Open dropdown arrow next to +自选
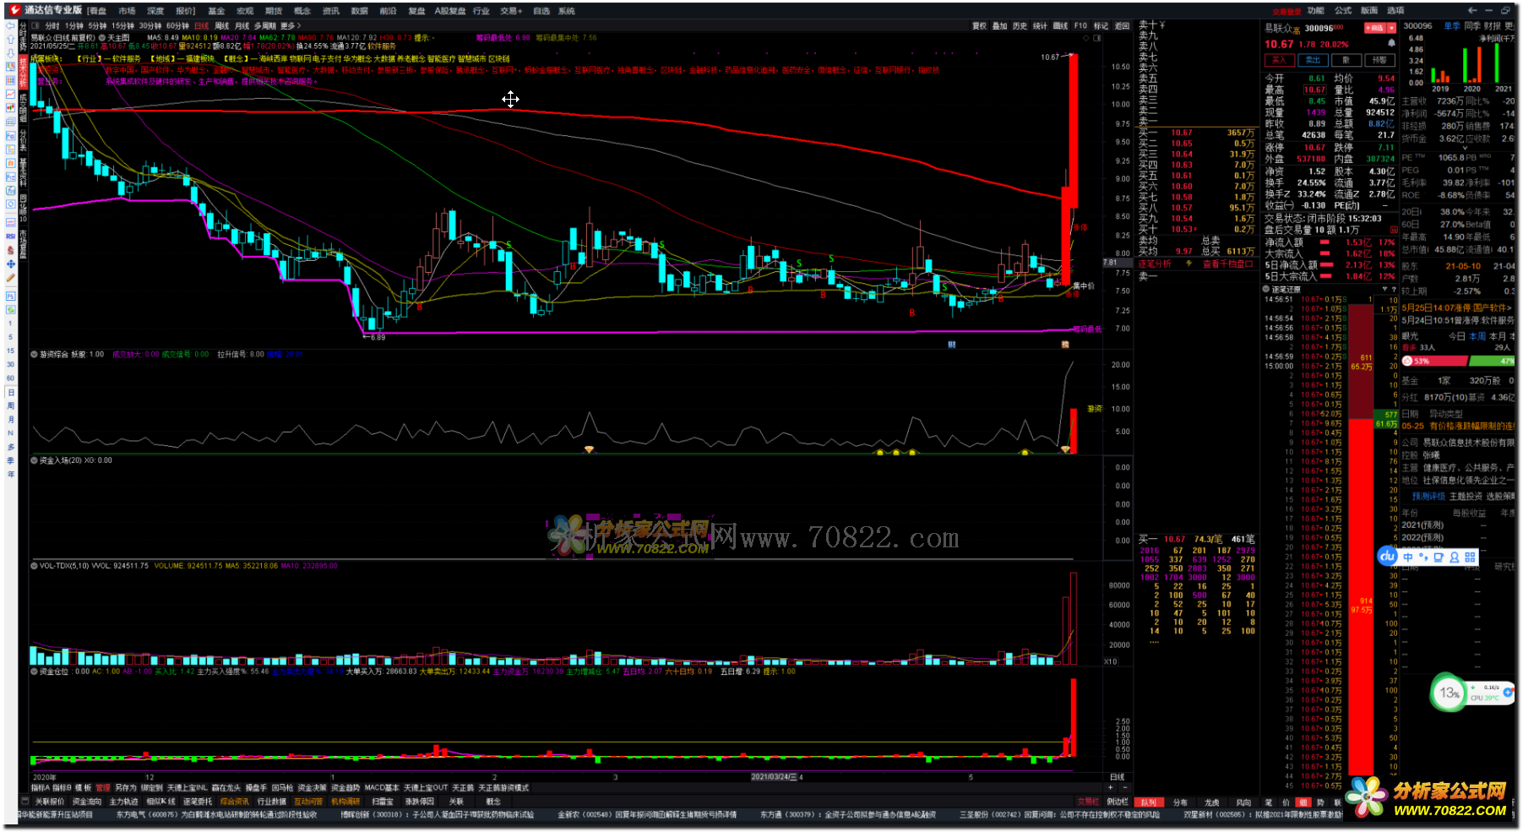 1391,29
